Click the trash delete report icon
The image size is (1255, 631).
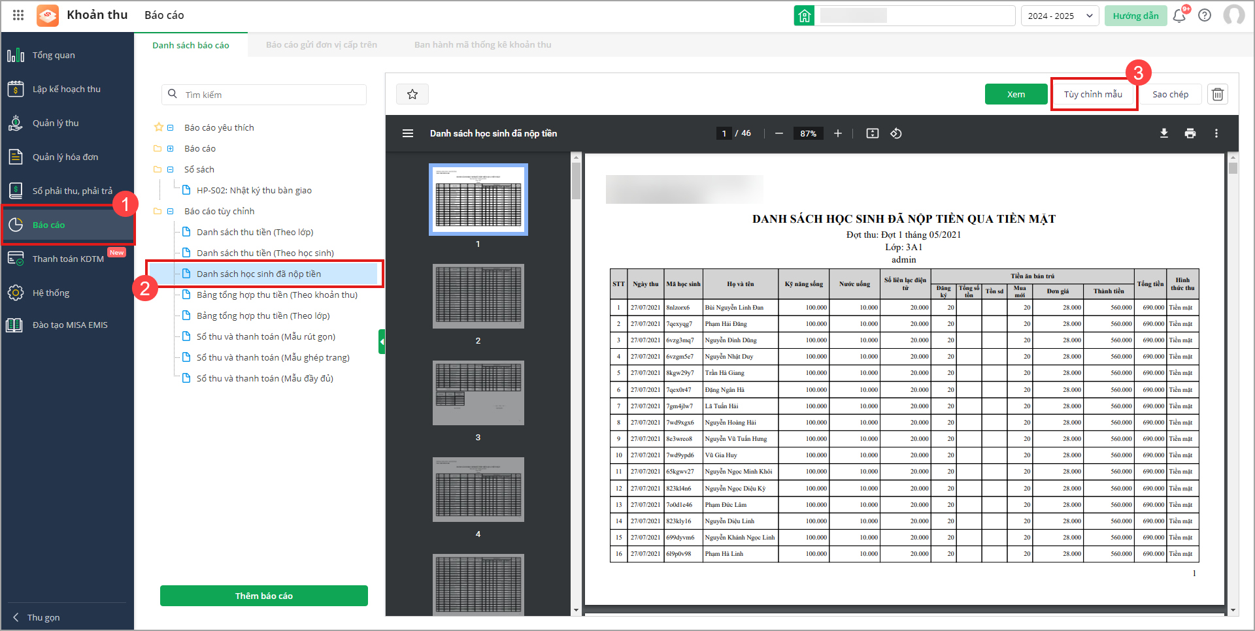(x=1217, y=94)
